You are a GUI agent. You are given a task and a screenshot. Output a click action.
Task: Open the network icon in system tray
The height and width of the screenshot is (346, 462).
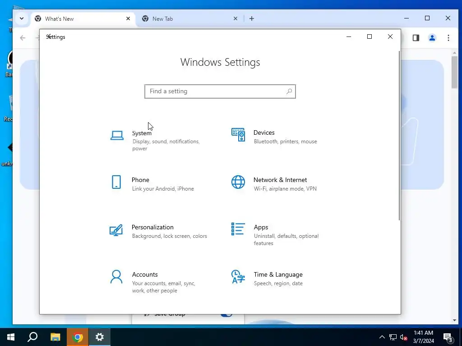393,337
